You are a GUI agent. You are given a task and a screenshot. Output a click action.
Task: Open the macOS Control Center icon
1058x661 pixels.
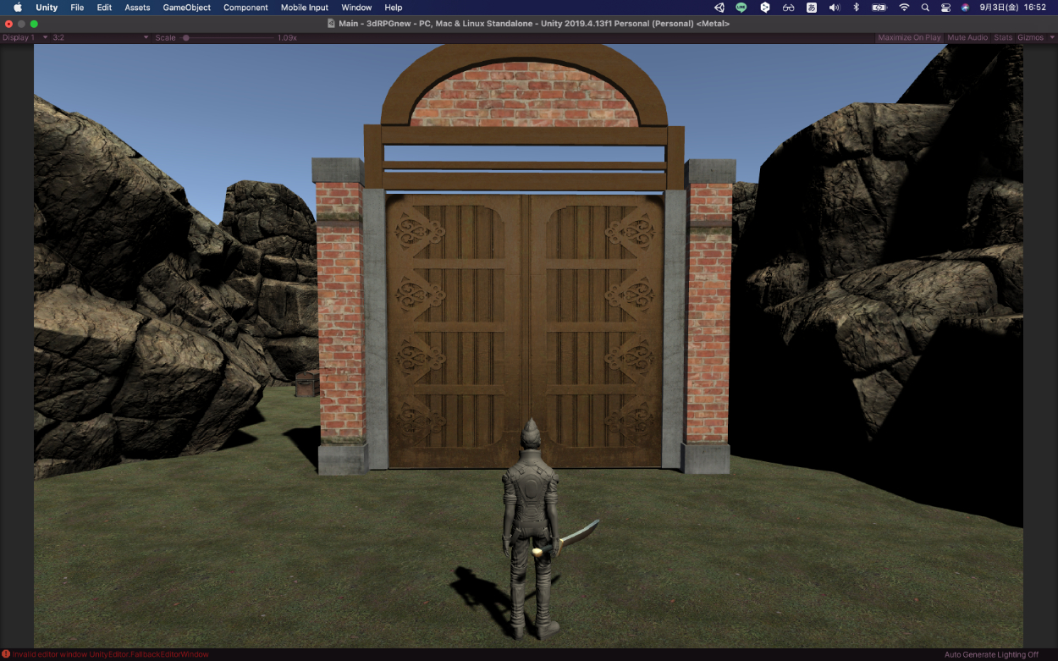click(945, 8)
